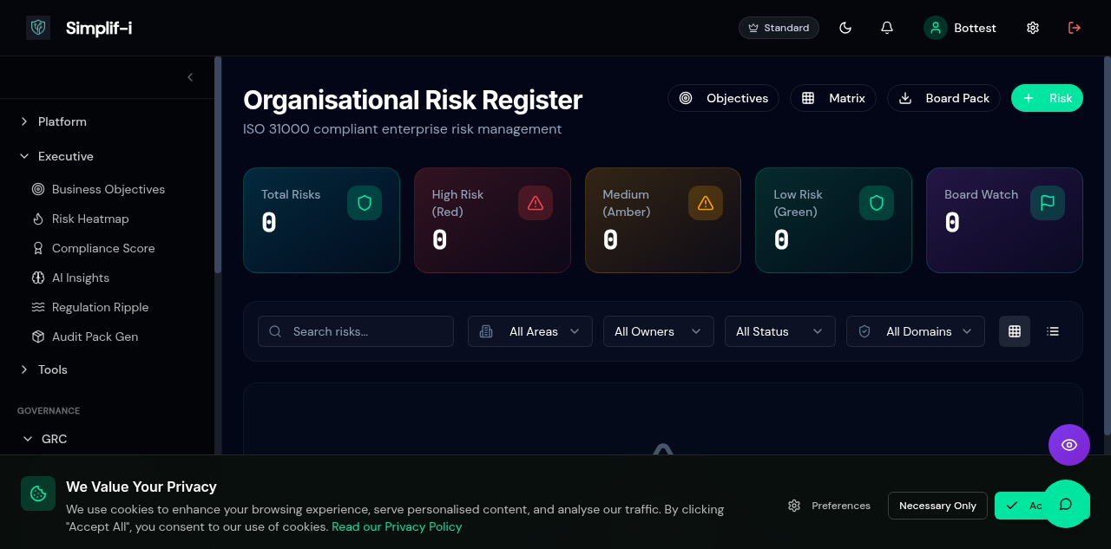This screenshot has width=1111, height=549.
Task: Click the Low Risk shield icon
Action: click(x=877, y=203)
